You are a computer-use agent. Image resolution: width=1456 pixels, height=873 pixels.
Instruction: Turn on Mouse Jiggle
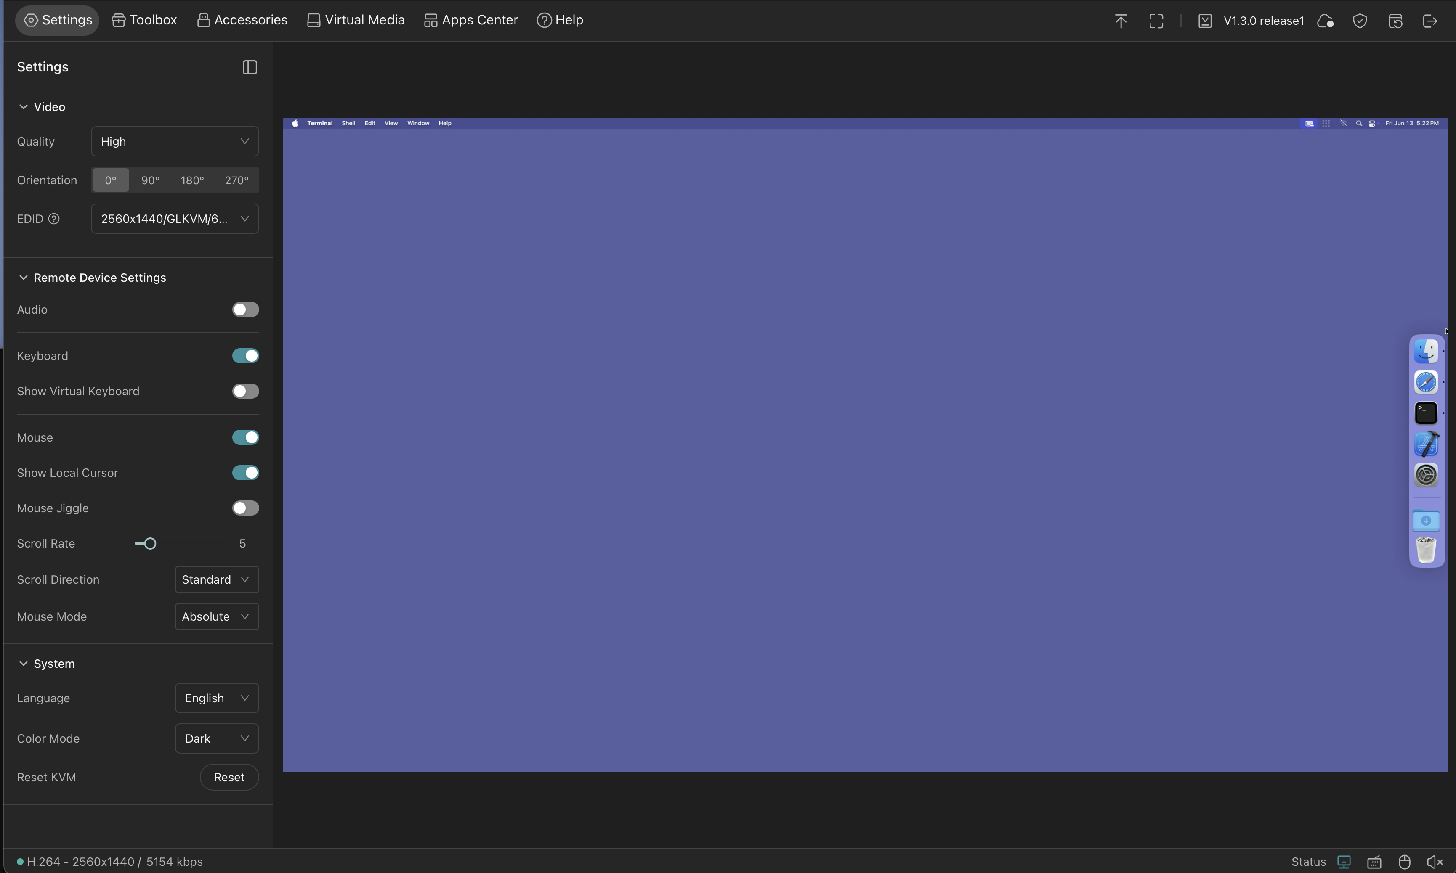pyautogui.click(x=245, y=508)
